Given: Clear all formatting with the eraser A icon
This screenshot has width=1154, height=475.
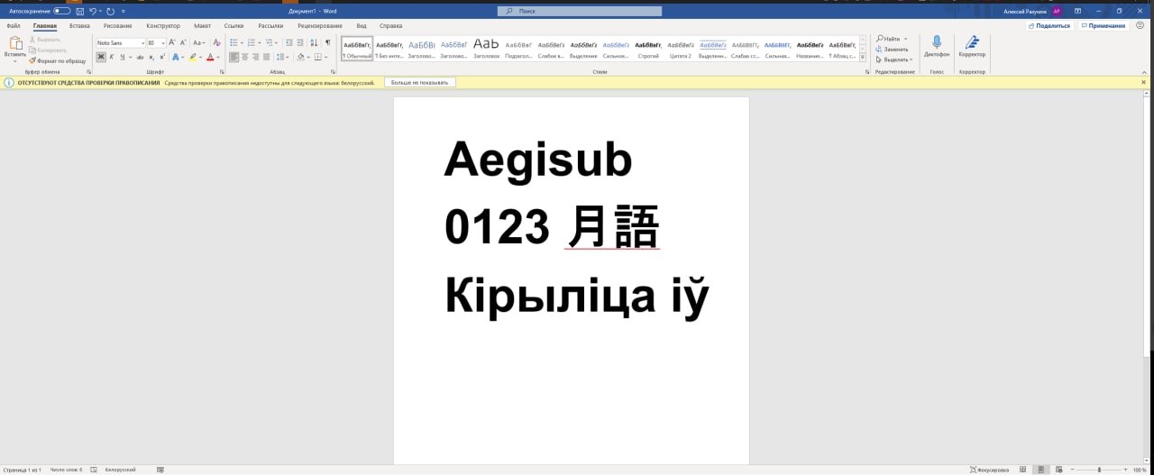Looking at the screenshot, I should 216,42.
